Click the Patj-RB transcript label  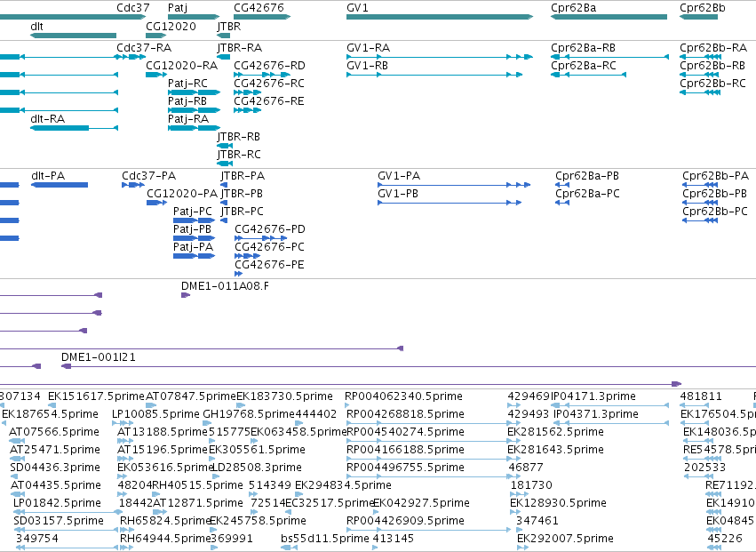[x=187, y=100]
